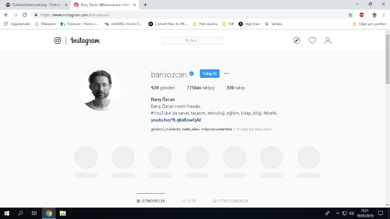Switch to the IGTV tab
This screenshot has height=219, width=390.
click(189, 201)
